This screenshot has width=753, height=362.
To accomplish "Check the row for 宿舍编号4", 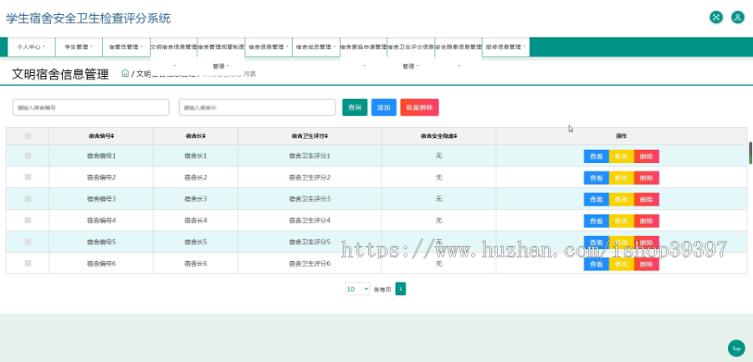I will 28,220.
